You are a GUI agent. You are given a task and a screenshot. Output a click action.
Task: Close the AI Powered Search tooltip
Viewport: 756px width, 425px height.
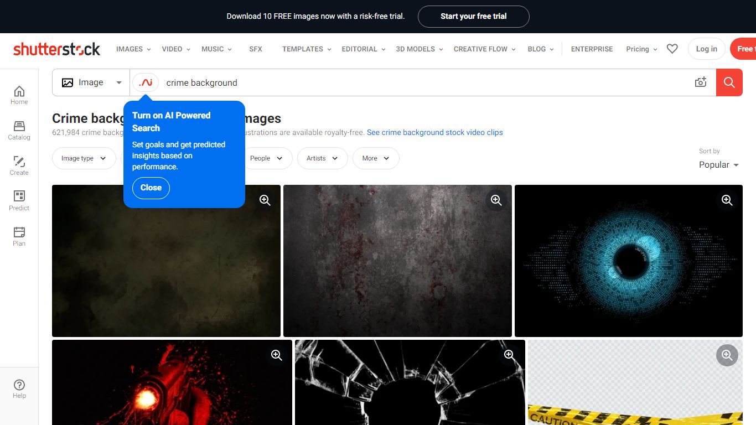[151, 188]
